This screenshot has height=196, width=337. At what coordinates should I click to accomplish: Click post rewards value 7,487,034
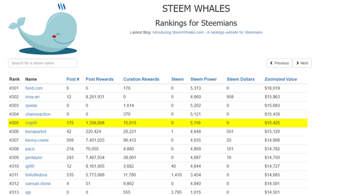[x=95, y=158]
